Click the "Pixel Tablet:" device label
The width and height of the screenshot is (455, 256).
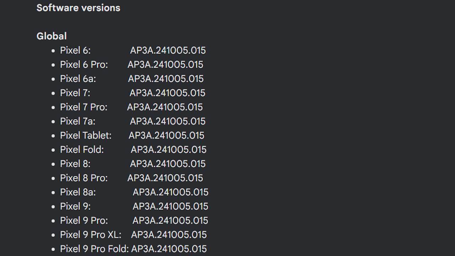[86, 135]
